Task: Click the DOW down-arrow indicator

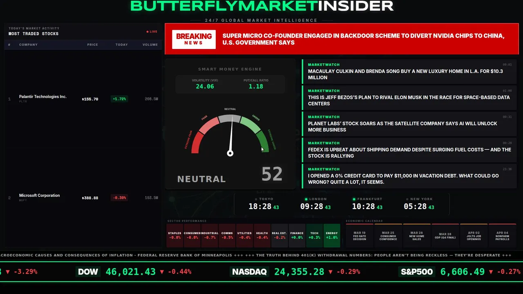Action: (x=162, y=272)
